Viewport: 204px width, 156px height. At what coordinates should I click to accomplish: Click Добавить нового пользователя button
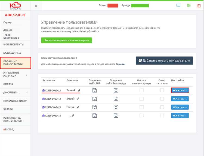(164, 60)
